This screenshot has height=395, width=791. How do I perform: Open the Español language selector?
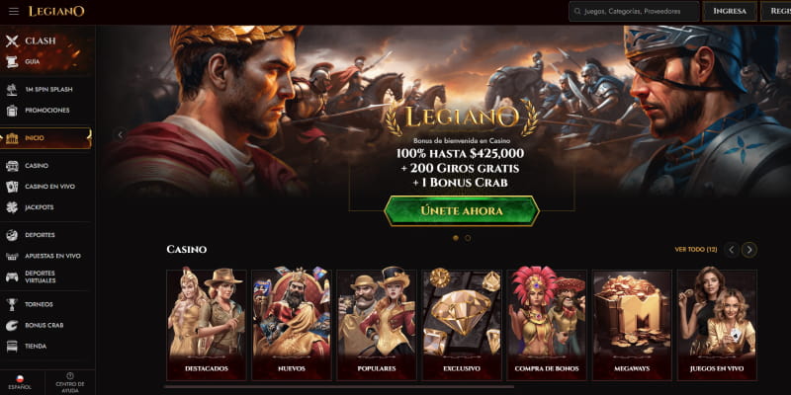click(20, 382)
